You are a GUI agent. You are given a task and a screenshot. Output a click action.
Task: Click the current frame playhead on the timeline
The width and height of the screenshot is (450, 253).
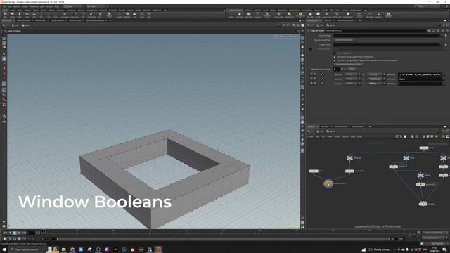(x=44, y=231)
